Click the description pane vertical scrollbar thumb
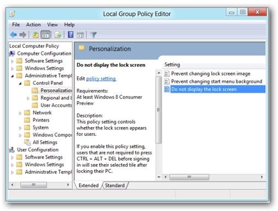The height and width of the screenshot is (211, 278). point(158,110)
